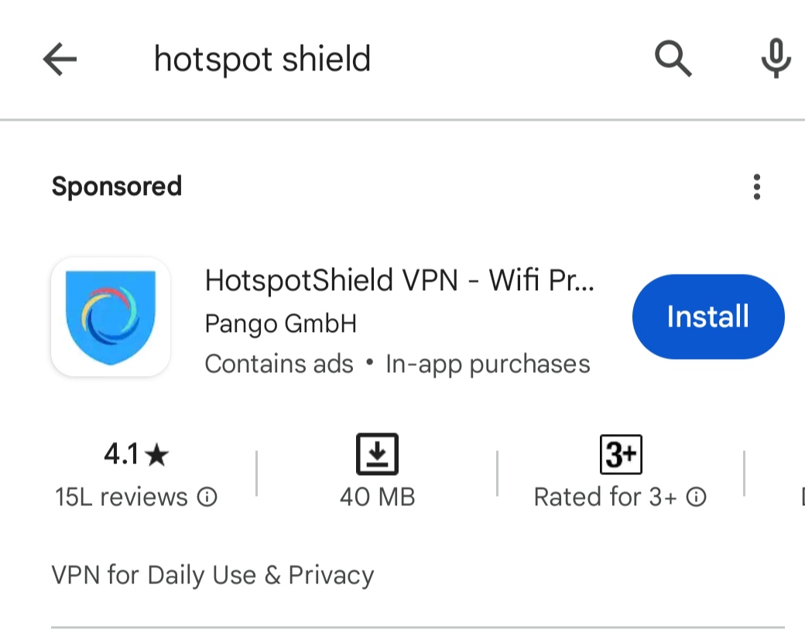The image size is (805, 643).
Task: Tap Contains ads • In-app purchases text
Action: [397, 364]
